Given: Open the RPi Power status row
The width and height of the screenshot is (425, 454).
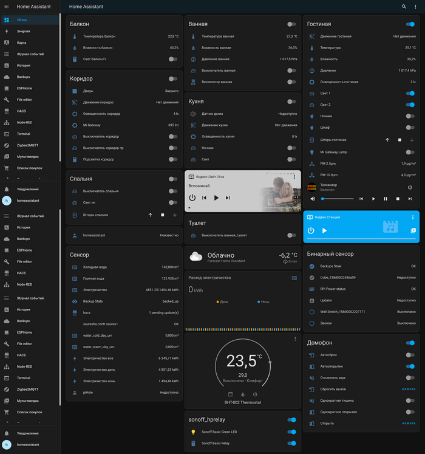Looking at the screenshot, I should pyautogui.click(x=361, y=289).
